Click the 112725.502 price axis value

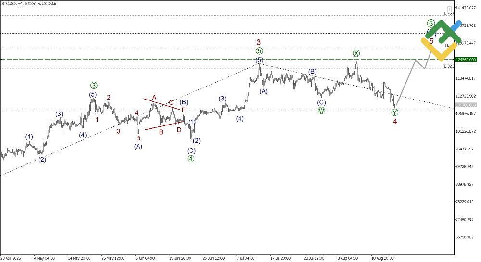tap(466, 96)
